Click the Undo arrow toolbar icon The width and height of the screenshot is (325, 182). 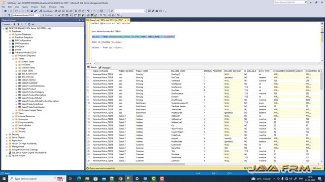click(88, 11)
